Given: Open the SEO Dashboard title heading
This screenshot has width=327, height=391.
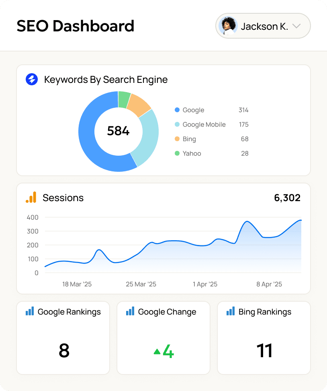Looking at the screenshot, I should (x=76, y=26).
